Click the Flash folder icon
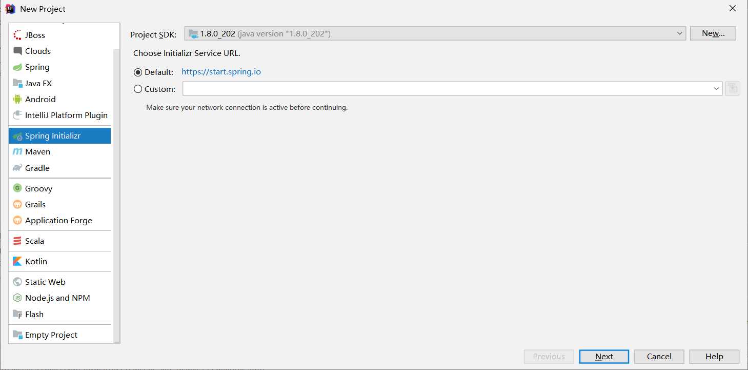This screenshot has width=748, height=370. point(17,314)
